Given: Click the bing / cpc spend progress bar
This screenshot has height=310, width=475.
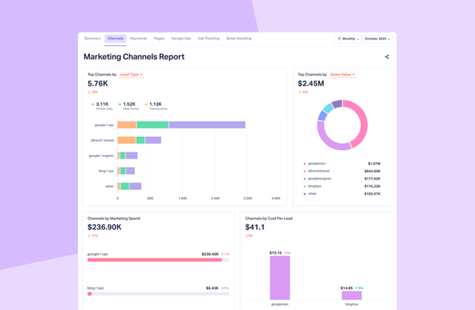Looking at the screenshot, I should point(158,293).
